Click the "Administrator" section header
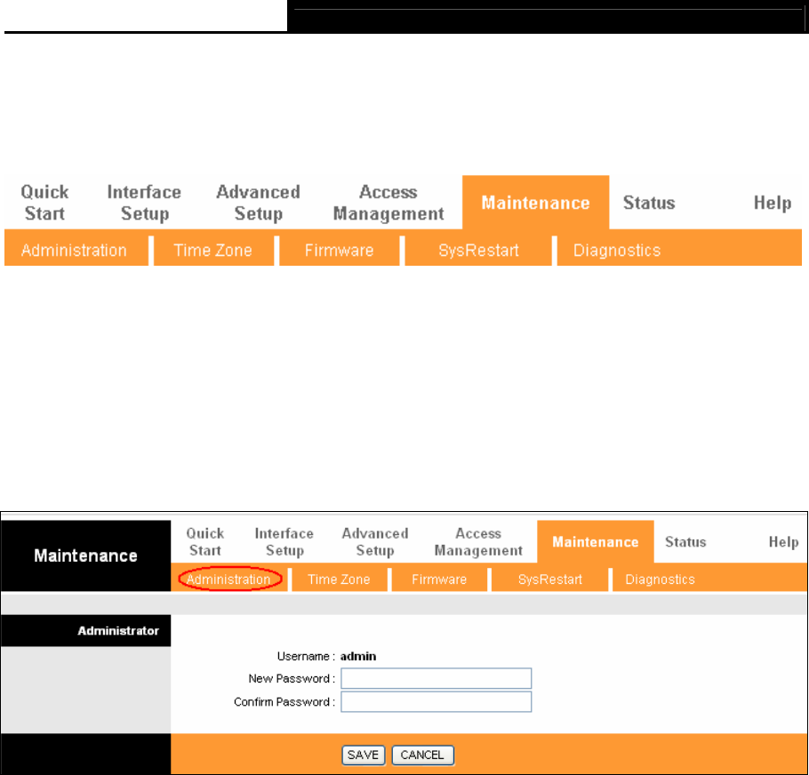 (85, 631)
